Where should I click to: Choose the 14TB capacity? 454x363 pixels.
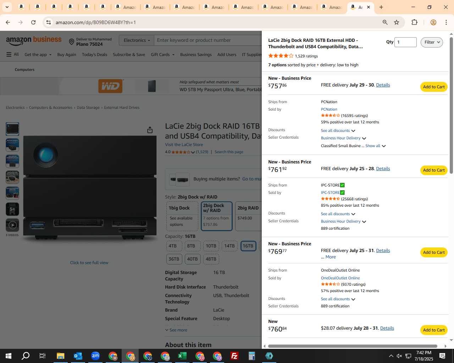(x=229, y=246)
